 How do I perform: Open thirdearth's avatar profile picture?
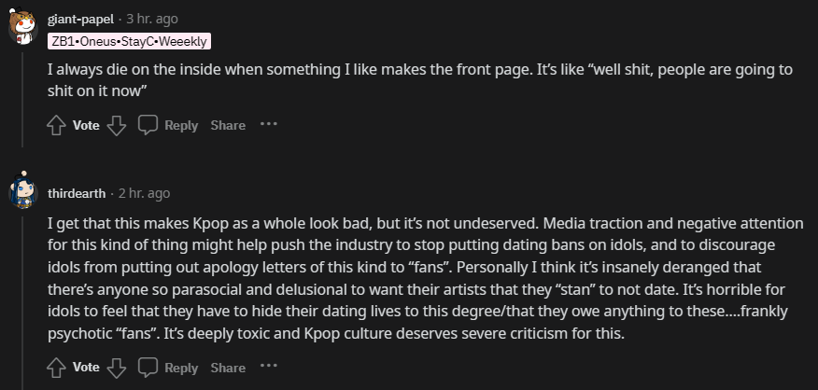click(x=22, y=192)
